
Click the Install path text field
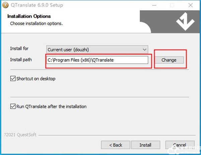click(97, 60)
